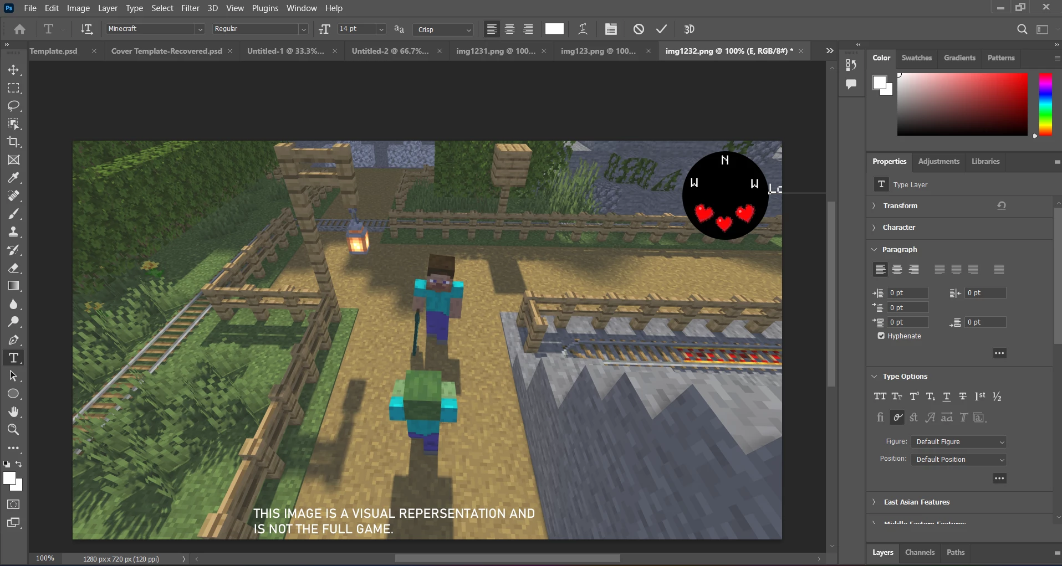Screen dimensions: 1062x566
Task: Select the Path Selection tool
Action: coord(14,376)
